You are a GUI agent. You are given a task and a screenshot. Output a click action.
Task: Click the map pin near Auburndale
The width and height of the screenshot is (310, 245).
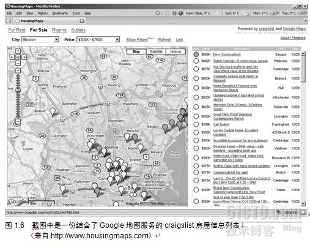tap(63, 189)
